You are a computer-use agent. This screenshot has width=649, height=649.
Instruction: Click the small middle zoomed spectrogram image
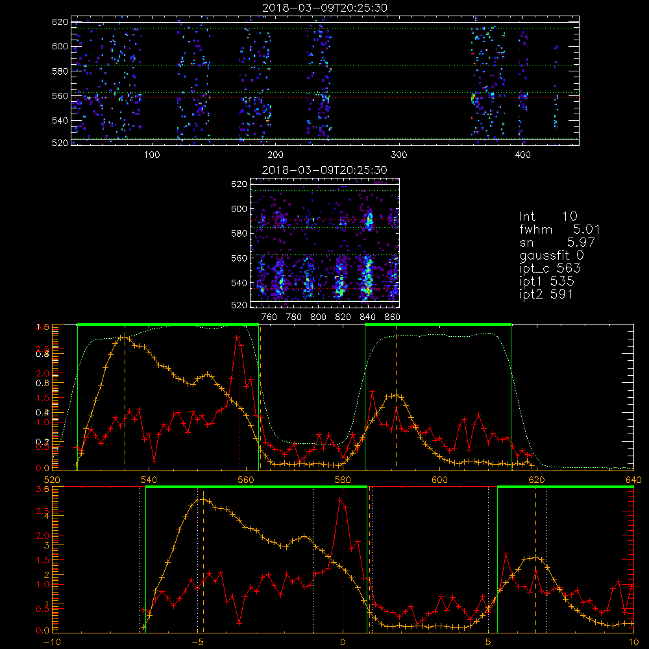pyautogui.click(x=325, y=243)
